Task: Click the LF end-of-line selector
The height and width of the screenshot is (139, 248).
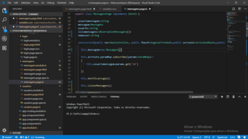Action: point(214,137)
